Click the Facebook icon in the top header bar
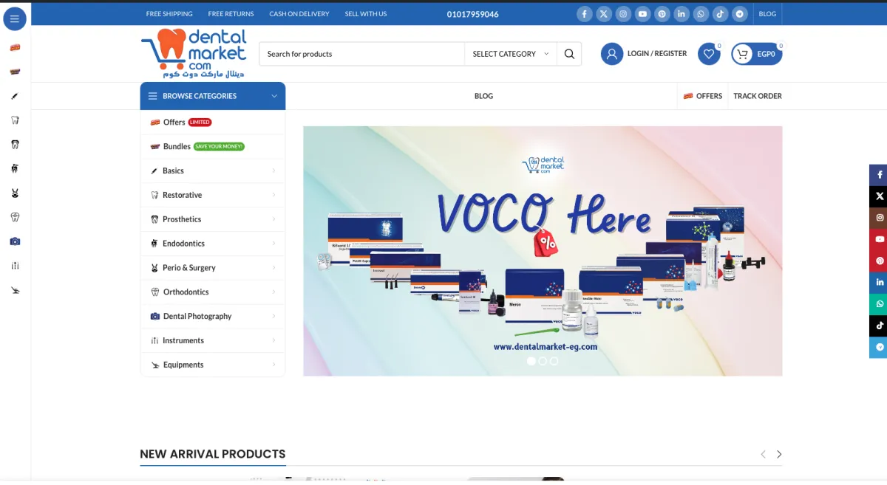 [585, 14]
